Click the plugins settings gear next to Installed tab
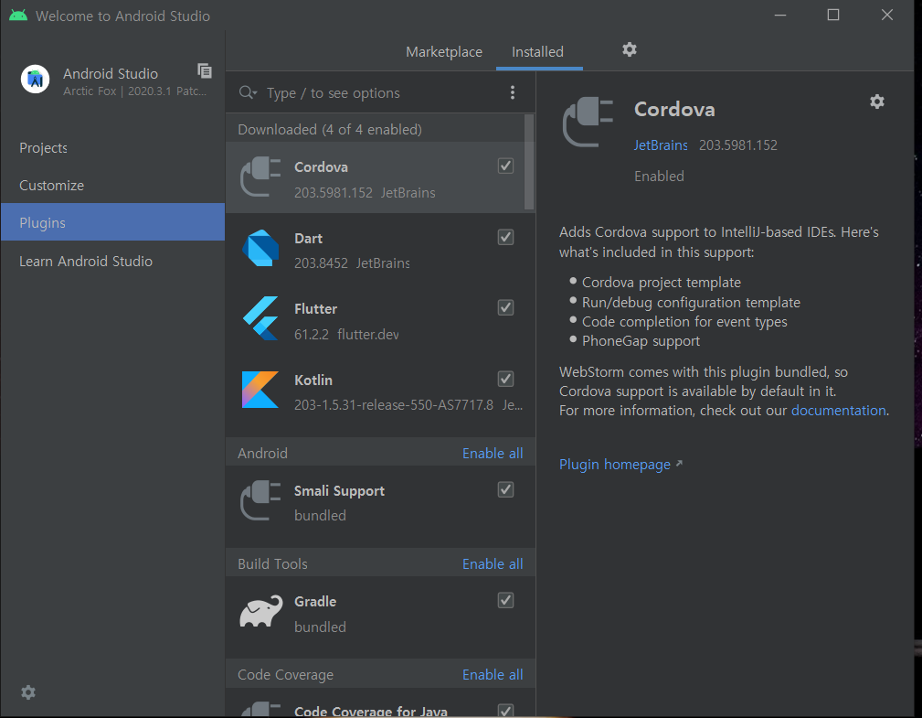This screenshot has height=718, width=922. point(630,50)
